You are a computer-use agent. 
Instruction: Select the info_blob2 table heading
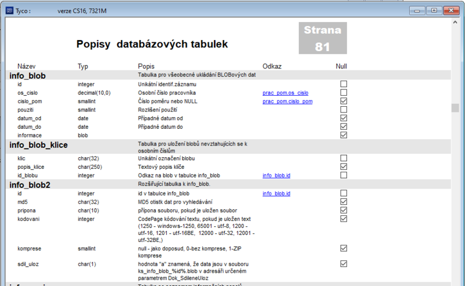tap(30, 185)
